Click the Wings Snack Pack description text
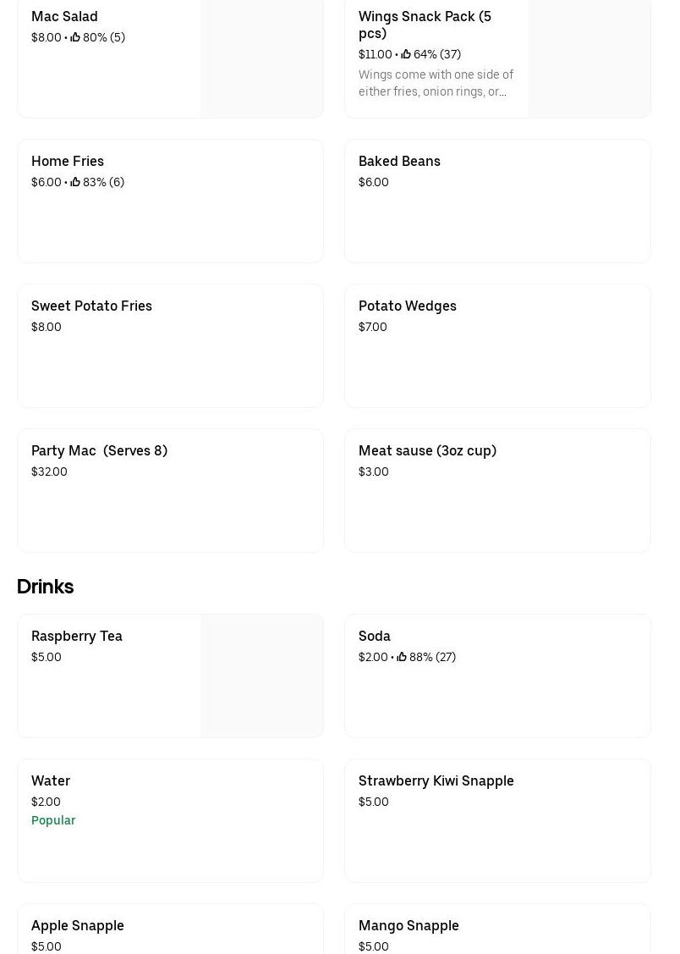Screen dimensions: 680x954 (436, 83)
